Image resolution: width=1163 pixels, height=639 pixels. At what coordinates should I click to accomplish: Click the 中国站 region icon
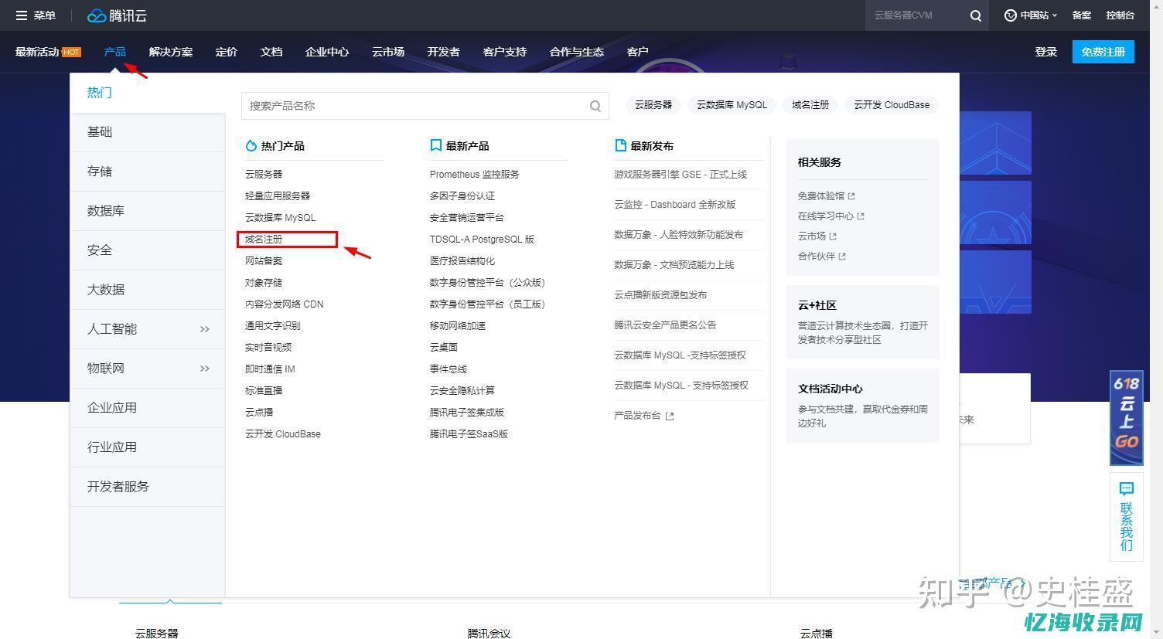coord(1010,15)
